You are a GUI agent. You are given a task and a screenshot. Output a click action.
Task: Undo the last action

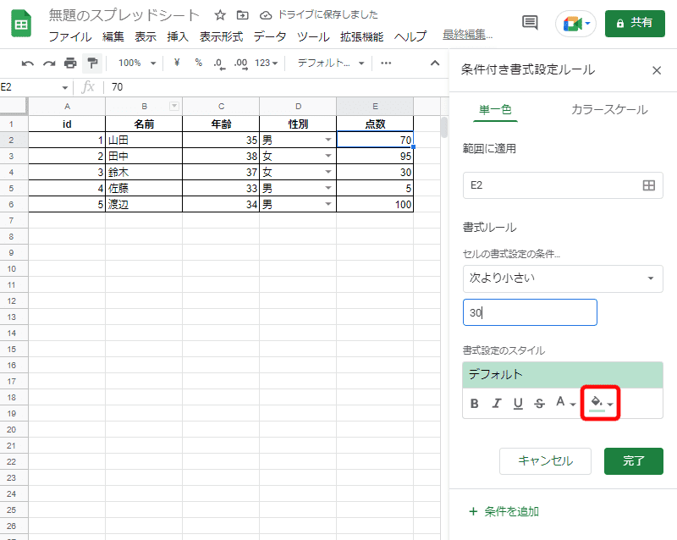(28, 63)
